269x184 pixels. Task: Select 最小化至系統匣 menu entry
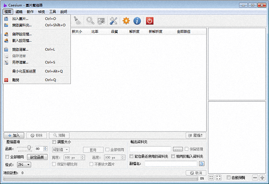[36, 71]
